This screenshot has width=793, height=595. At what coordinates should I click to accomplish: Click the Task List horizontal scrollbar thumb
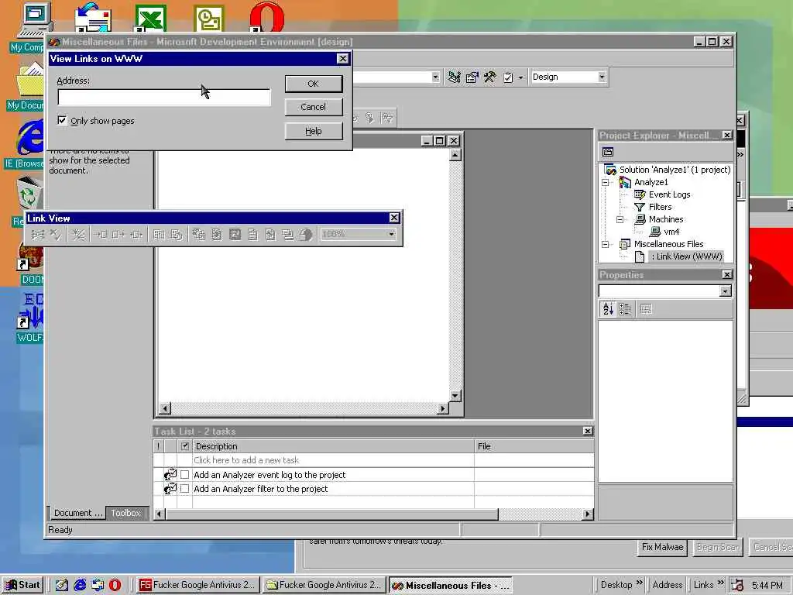tap(332, 514)
